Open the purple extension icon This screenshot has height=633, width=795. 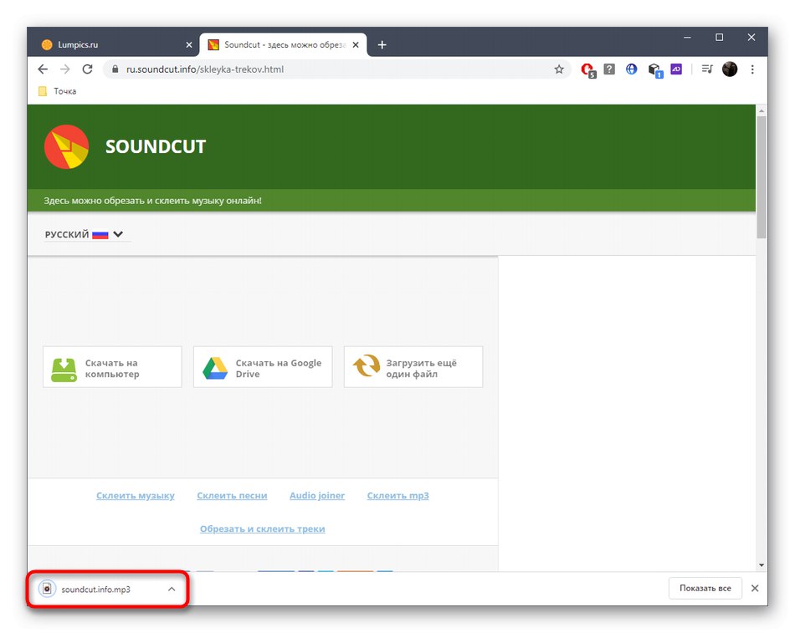(x=676, y=69)
